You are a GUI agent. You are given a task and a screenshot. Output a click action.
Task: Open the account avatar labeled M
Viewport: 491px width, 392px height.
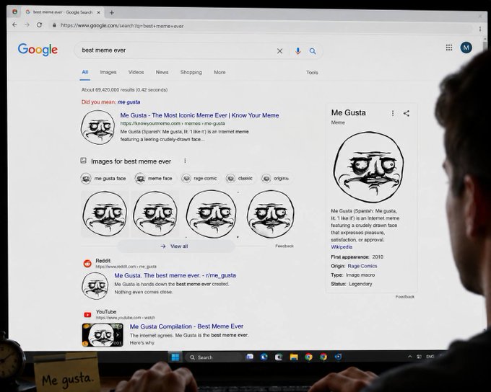pos(466,48)
